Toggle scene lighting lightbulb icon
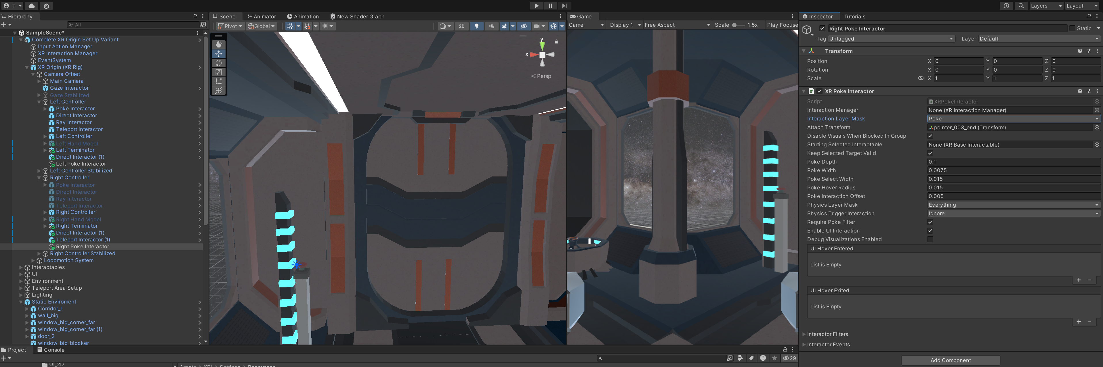Screen dimensions: 1103x367 [x=476, y=26]
